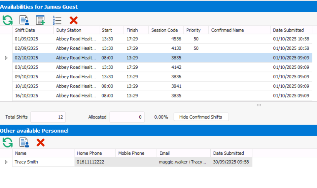Click Hide Confirmed Shifts button
Screen dimensions: 317x188
(x=201, y=117)
